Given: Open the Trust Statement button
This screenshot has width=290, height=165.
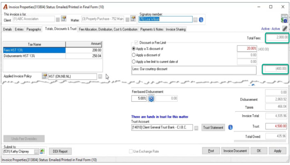Looking at the screenshot, I should tap(213, 127).
